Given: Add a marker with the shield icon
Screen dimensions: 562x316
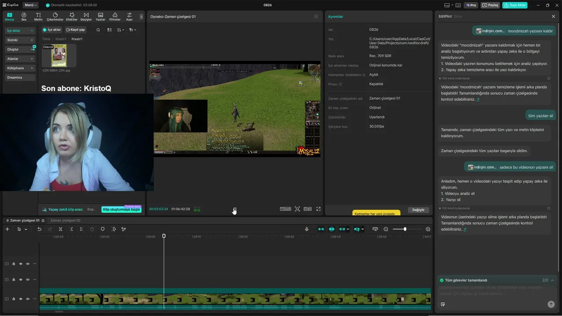Looking at the screenshot, I should coord(103,229).
